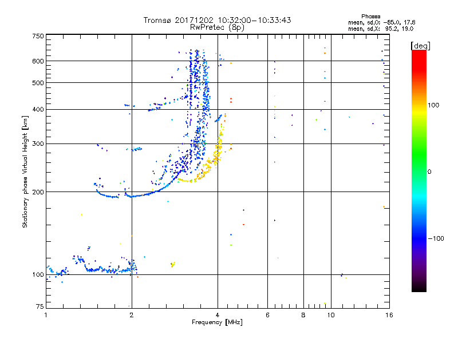Click the height-axis tick label '100'
This screenshot has width=458, height=343.
click(x=38, y=275)
